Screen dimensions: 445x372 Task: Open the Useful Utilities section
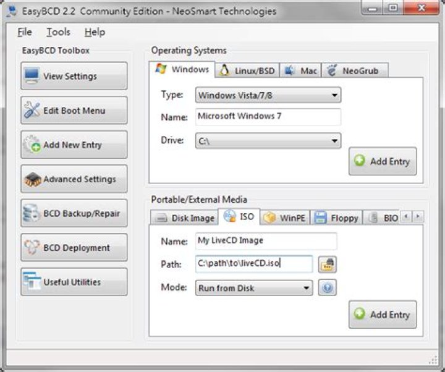(74, 282)
